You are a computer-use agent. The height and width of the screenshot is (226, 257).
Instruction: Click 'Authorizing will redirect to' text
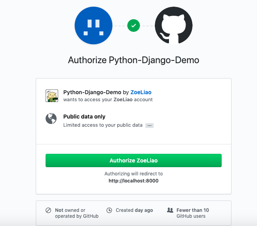(134, 174)
